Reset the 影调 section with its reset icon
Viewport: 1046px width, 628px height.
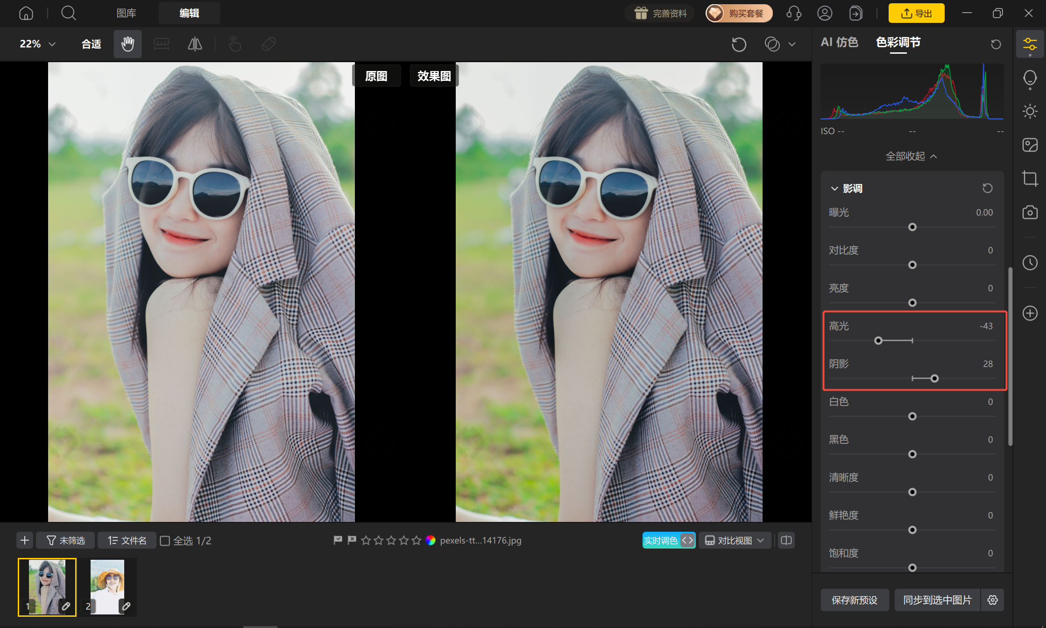(987, 188)
